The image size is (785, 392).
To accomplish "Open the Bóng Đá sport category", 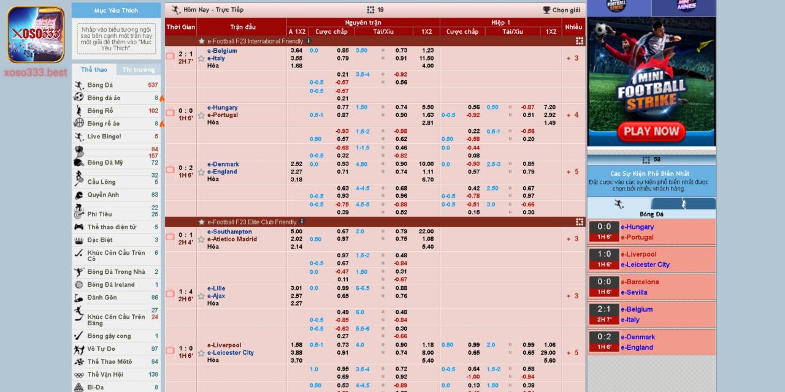I will (100, 85).
